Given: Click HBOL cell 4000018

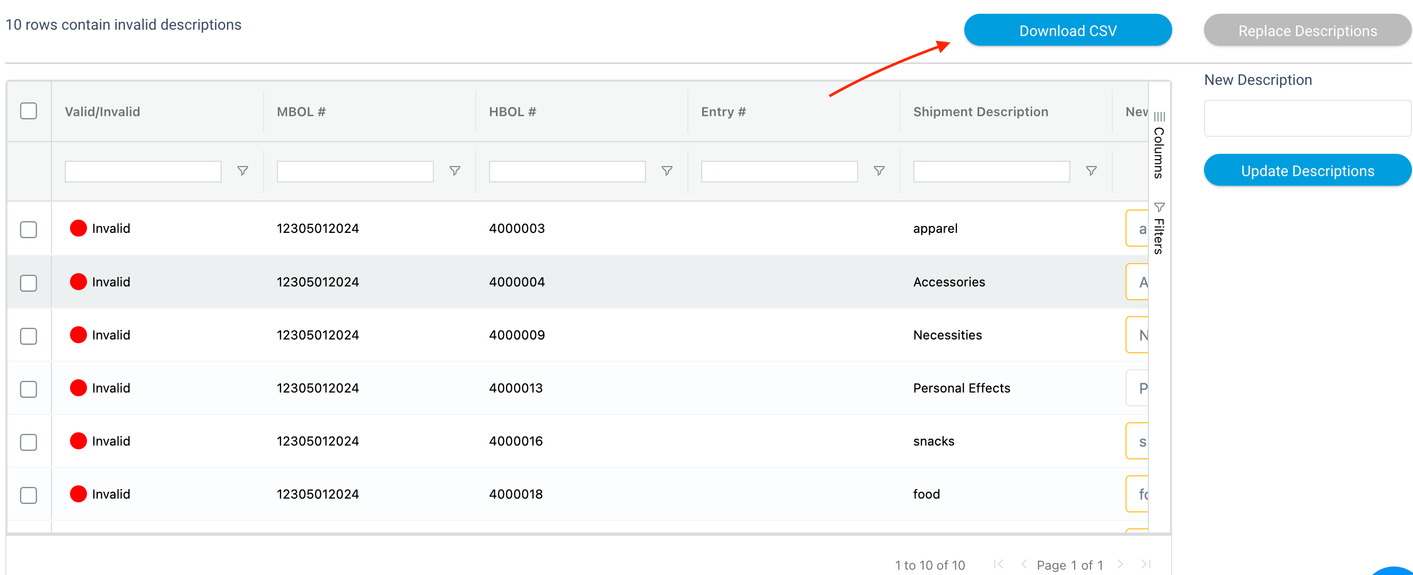Looking at the screenshot, I should (x=516, y=494).
